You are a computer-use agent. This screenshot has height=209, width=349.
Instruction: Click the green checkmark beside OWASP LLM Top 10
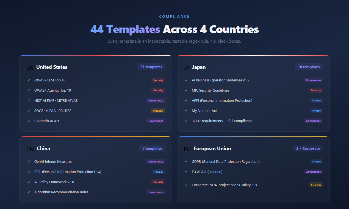(x=29, y=80)
